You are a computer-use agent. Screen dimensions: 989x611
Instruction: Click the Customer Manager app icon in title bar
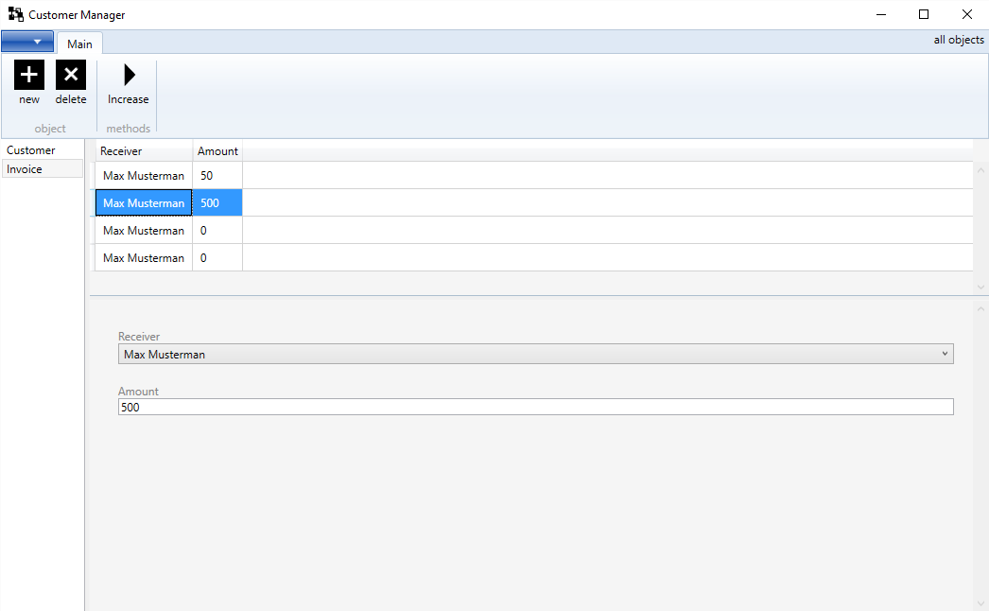[x=15, y=15]
